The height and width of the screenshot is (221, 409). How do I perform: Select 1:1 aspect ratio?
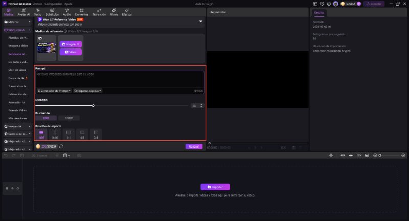(69, 135)
